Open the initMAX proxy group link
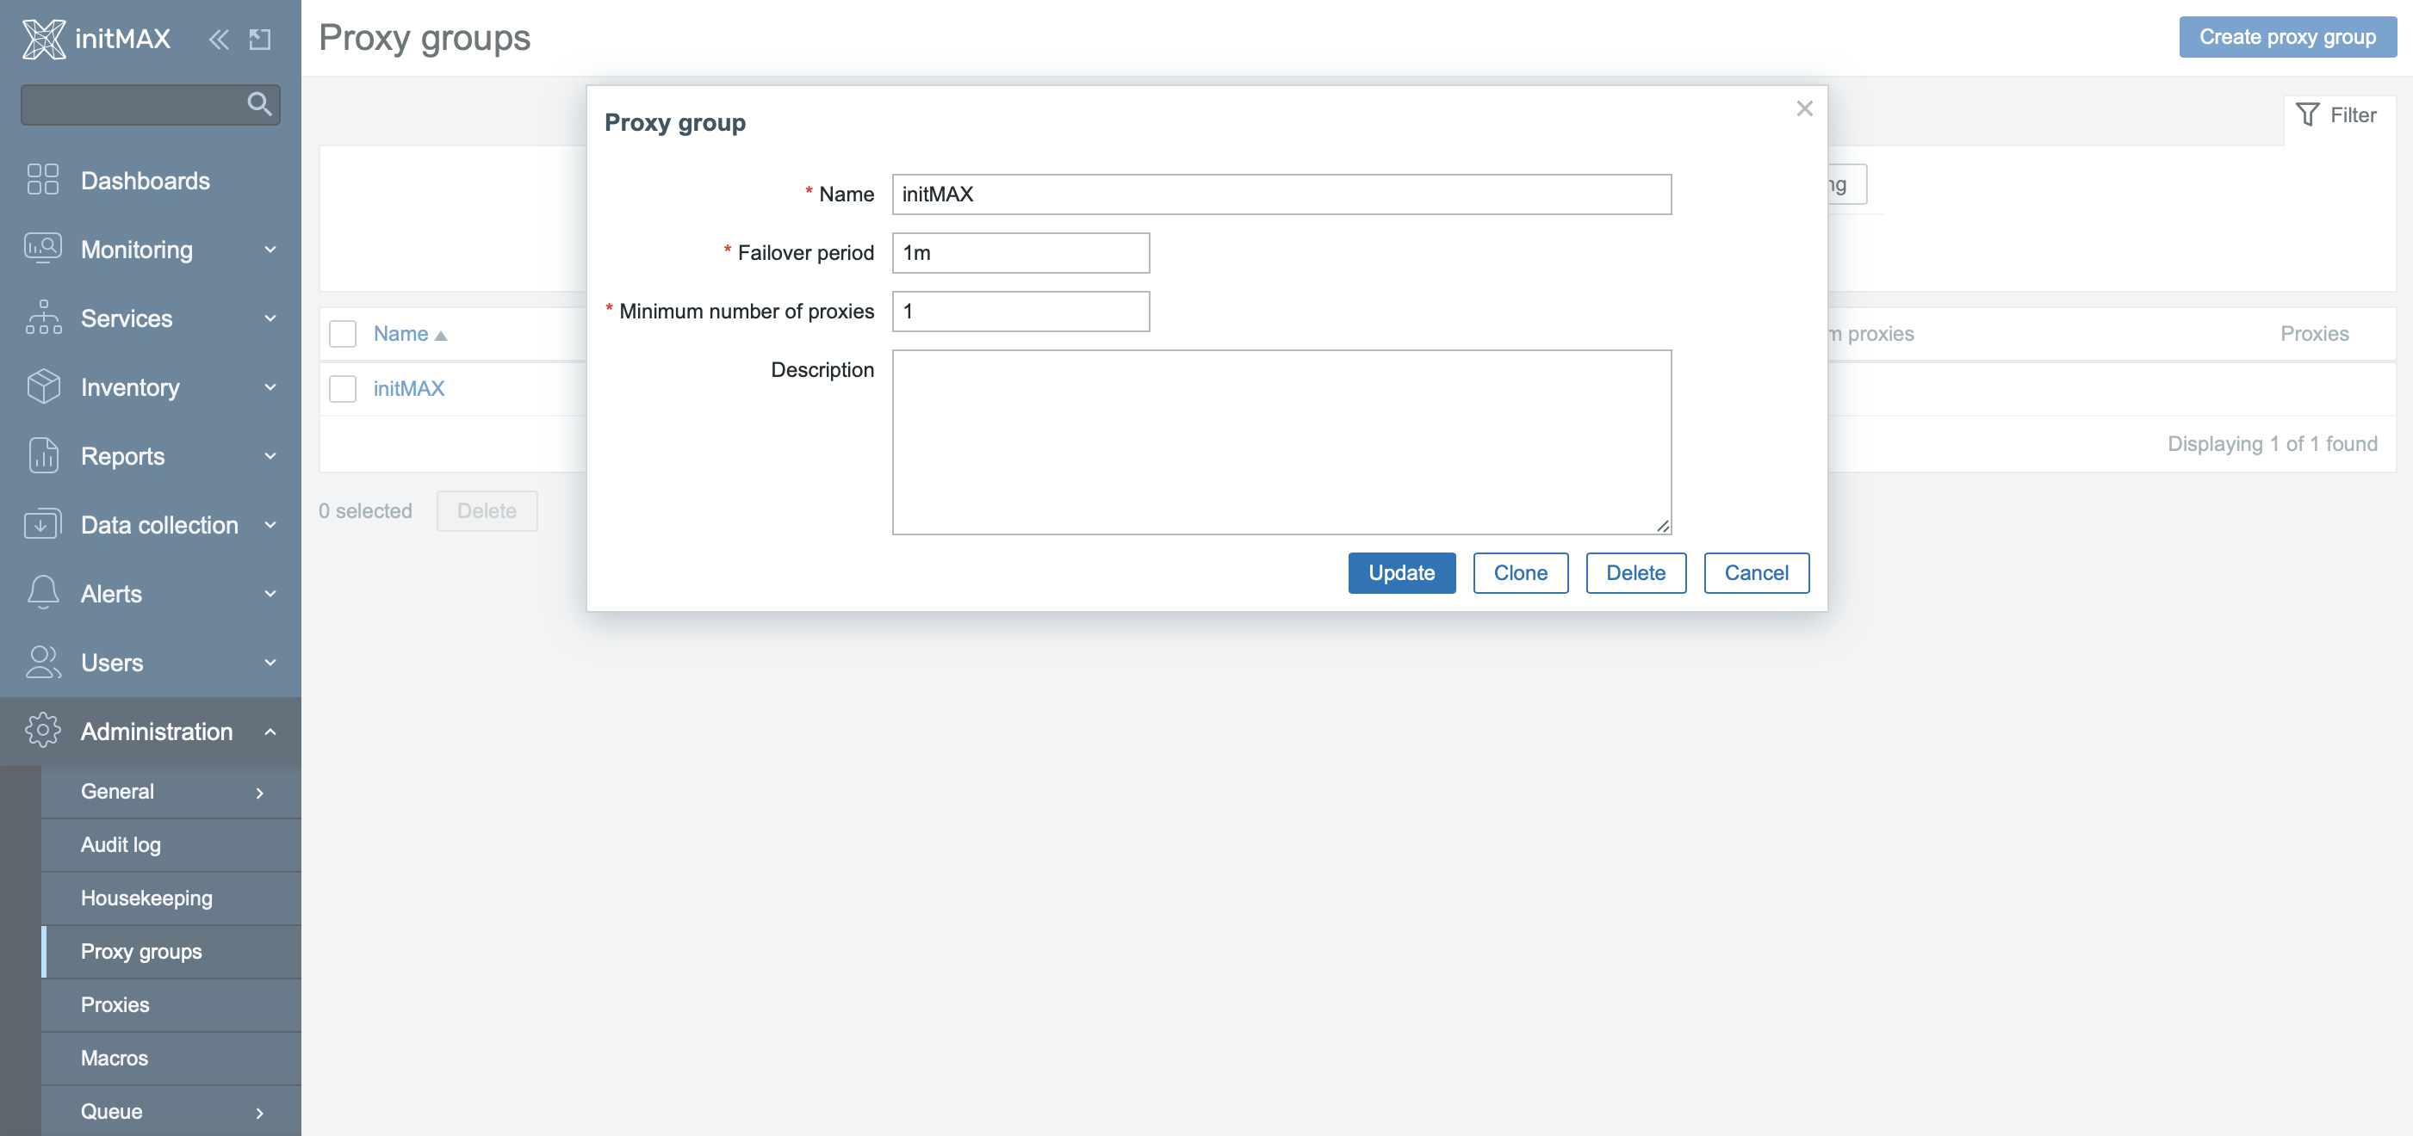The image size is (2413, 1136). 408,388
